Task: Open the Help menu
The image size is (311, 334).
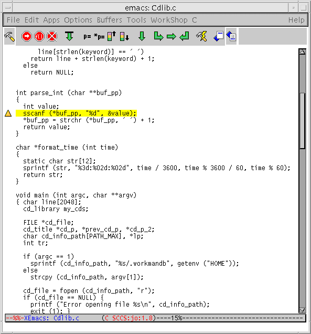Action: [296, 20]
